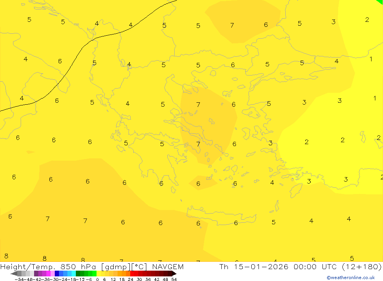Click the '54' label ending the colour scale
The width and height of the screenshot is (383, 281).
point(174,279)
